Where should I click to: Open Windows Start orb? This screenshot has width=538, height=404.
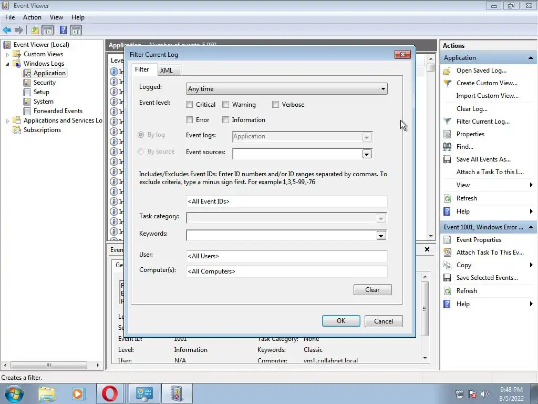point(14,393)
